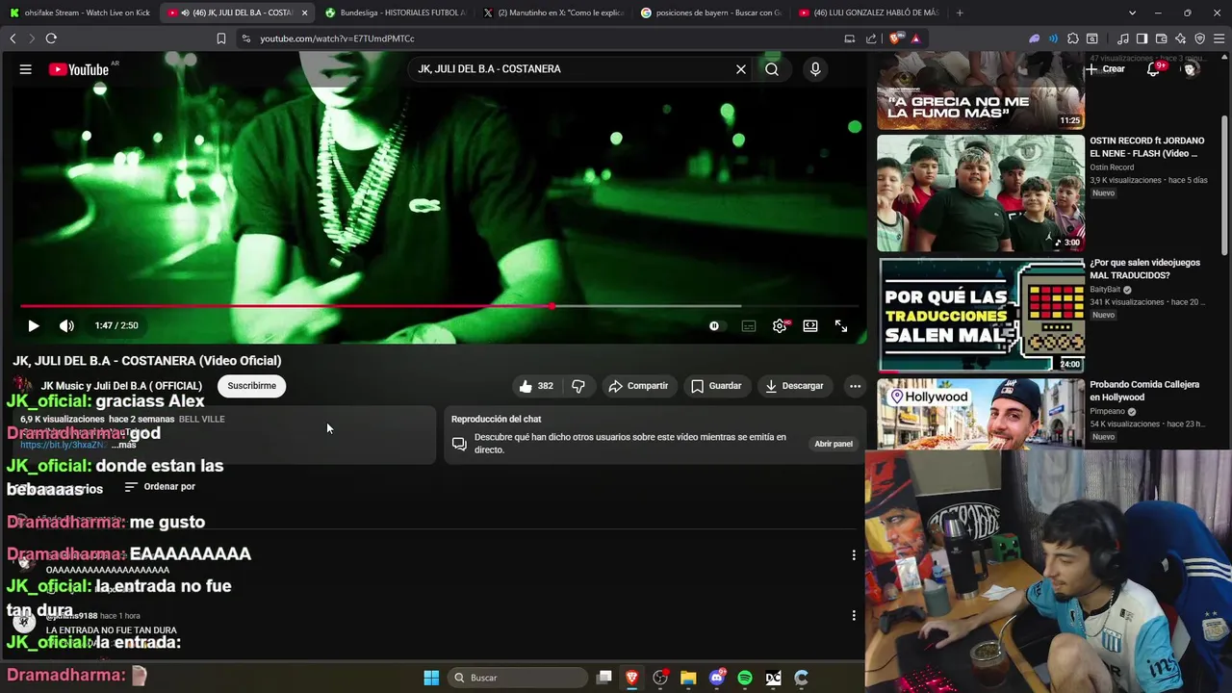Clear the YouTube search box text

pyautogui.click(x=741, y=69)
